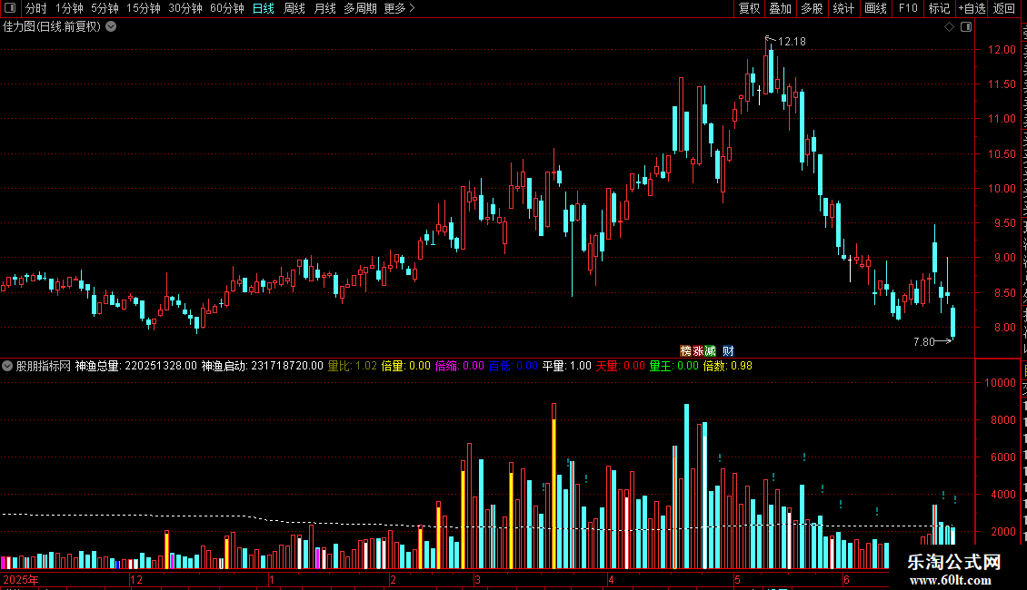Open the 多股 multi-stock view

(x=812, y=8)
